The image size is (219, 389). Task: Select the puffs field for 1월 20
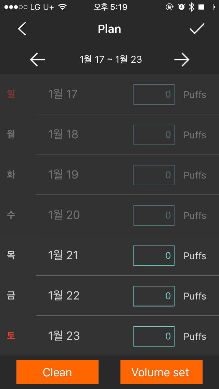[154, 215]
